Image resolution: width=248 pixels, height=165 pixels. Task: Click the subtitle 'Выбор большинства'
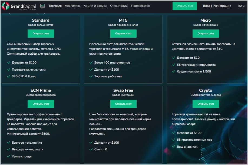pyautogui.click(x=41, y=25)
